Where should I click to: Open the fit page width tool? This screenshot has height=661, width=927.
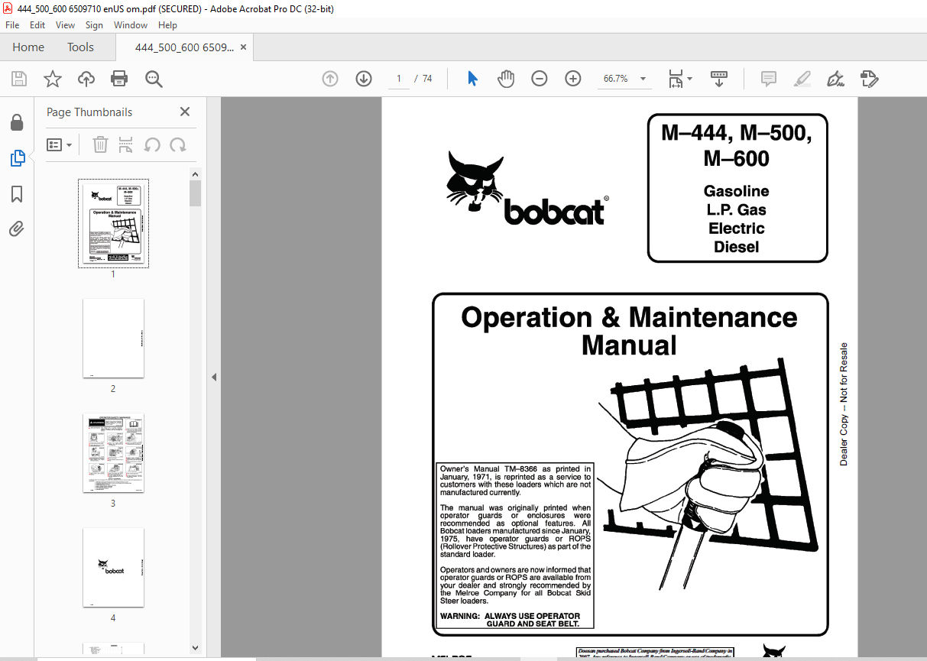(676, 79)
